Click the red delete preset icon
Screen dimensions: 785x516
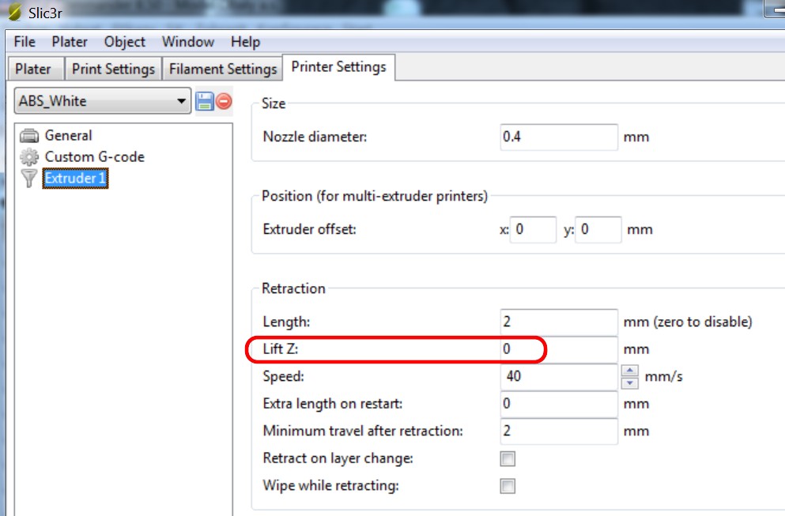(x=224, y=101)
